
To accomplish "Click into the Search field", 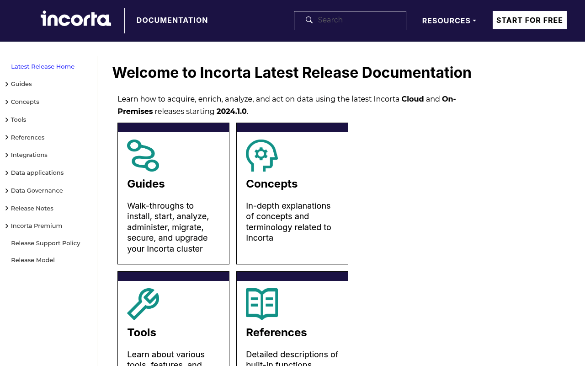I will [350, 21].
